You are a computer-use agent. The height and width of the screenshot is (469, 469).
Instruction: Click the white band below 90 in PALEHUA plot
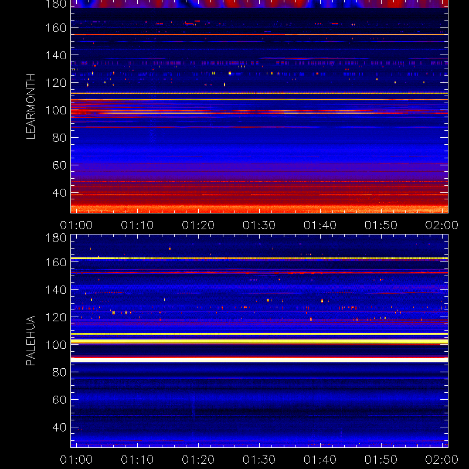coord(259,360)
